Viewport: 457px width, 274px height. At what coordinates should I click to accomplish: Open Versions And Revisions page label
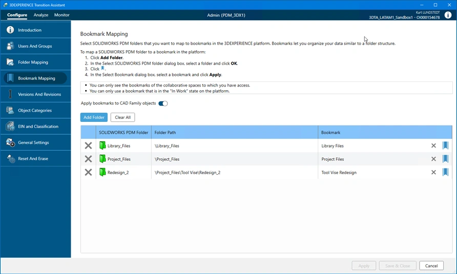pyautogui.click(x=39, y=94)
